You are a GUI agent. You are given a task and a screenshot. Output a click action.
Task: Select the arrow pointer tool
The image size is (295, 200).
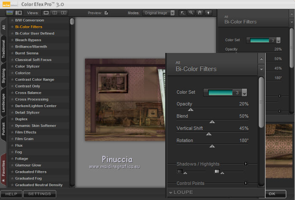[x=182, y=13]
